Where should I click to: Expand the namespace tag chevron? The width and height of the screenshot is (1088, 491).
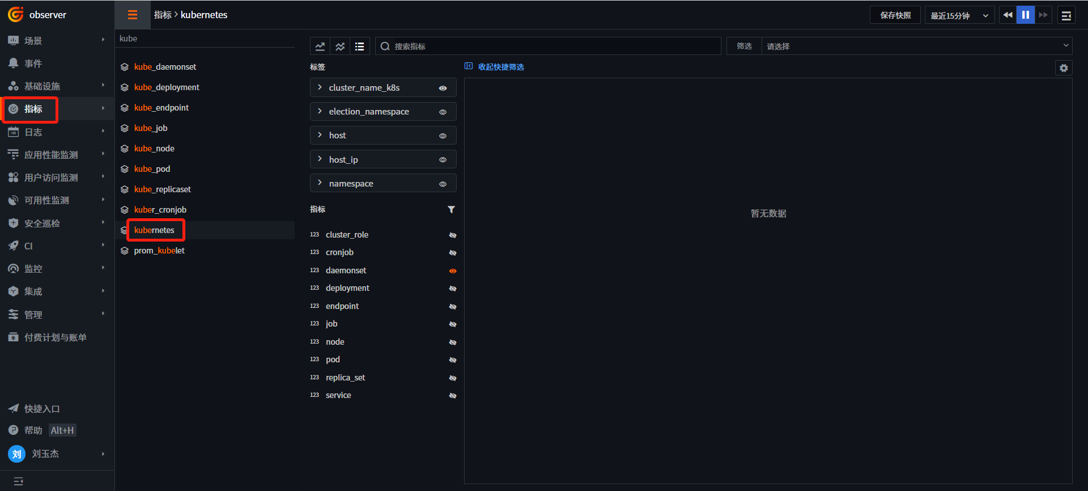click(x=320, y=183)
